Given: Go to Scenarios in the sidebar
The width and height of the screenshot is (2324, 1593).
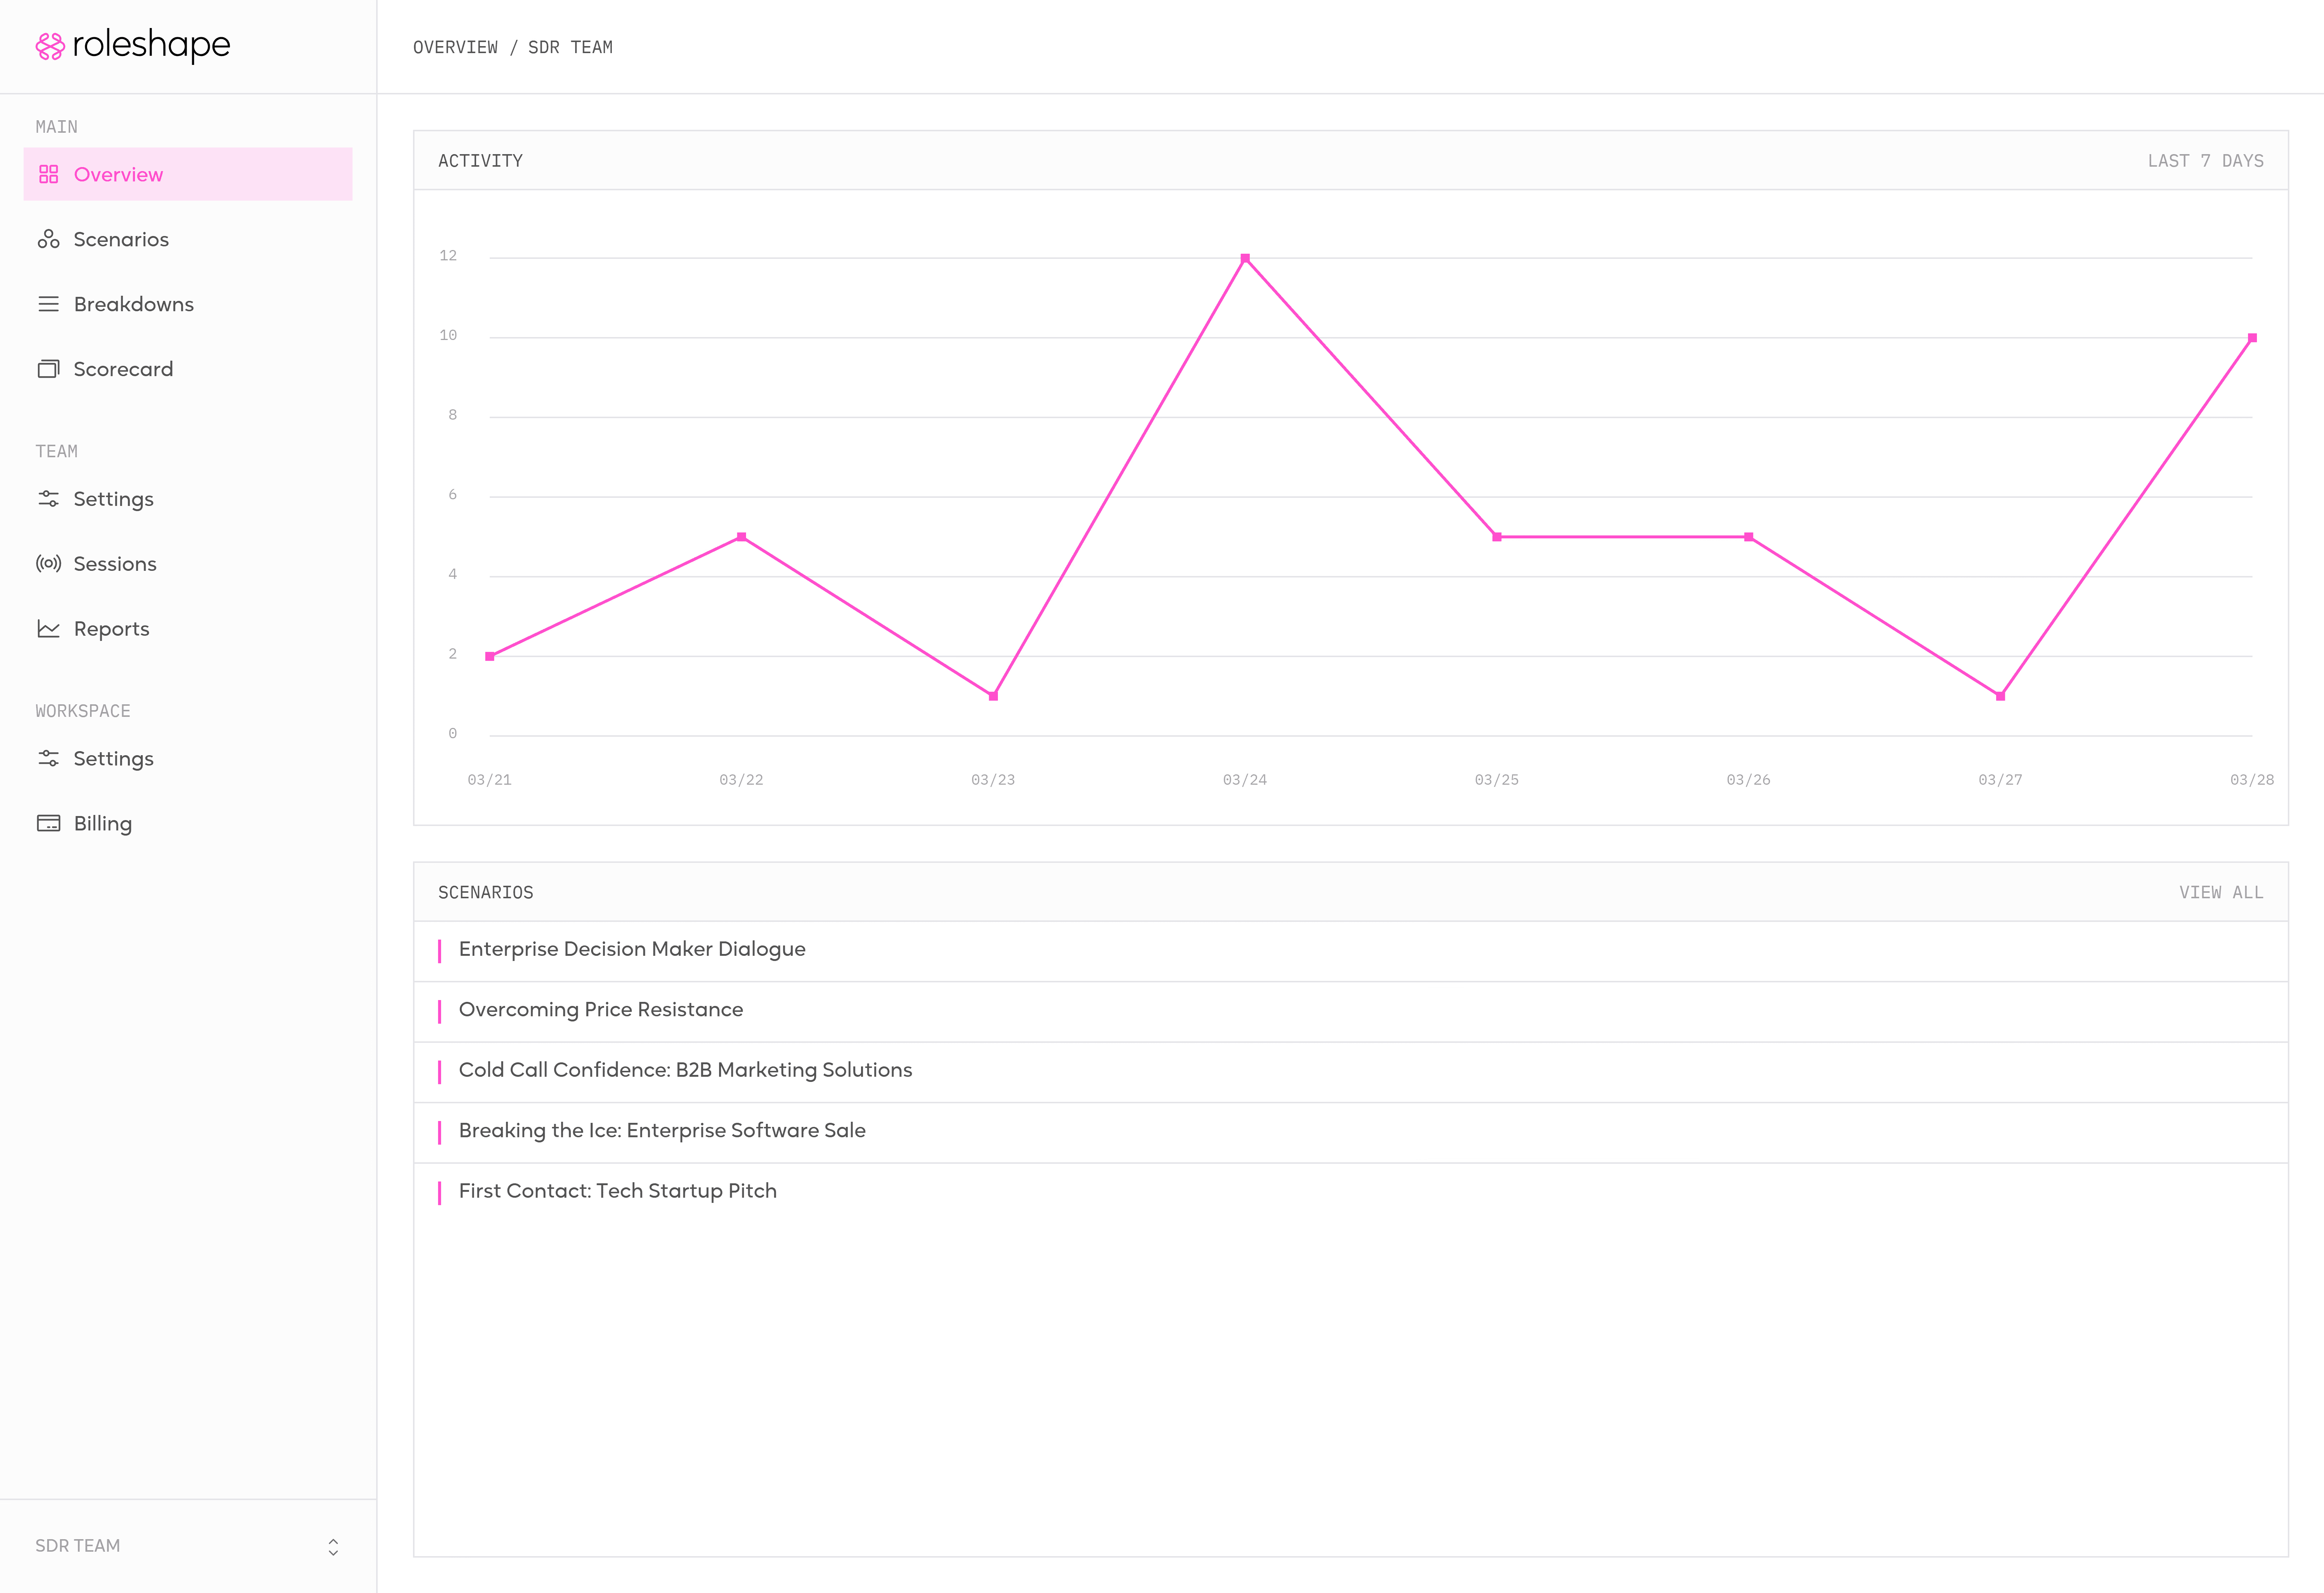Looking at the screenshot, I should (x=188, y=239).
